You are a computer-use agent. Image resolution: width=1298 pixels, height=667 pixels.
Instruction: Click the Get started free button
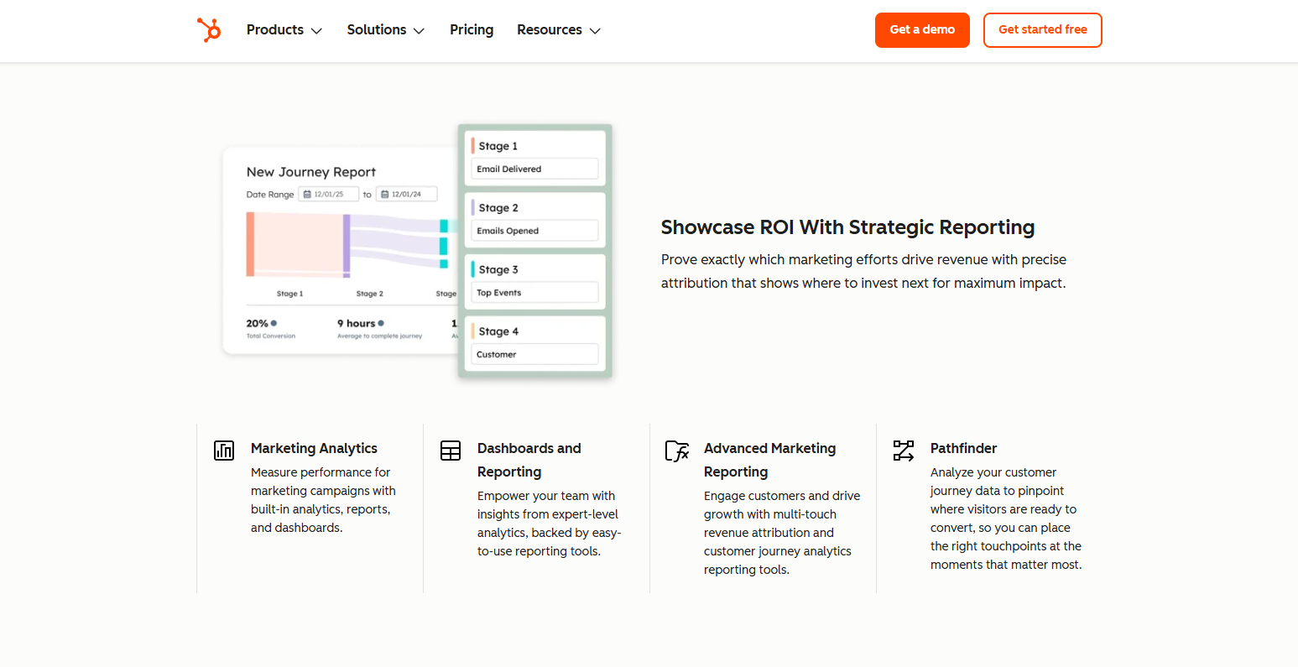[x=1042, y=30]
